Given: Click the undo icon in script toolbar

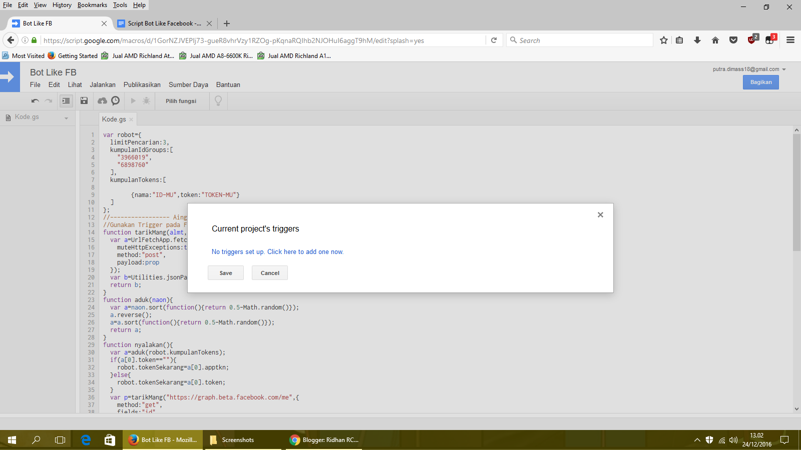Looking at the screenshot, I should 35,101.
